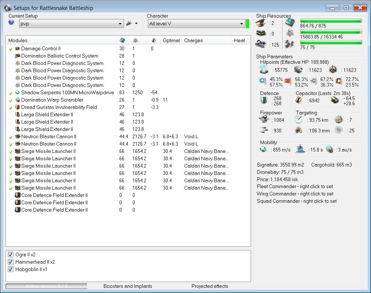Viewport: 371px width, 293px height.
Task: Open the small arrow menu beside the ship icon
Action: point(136,23)
